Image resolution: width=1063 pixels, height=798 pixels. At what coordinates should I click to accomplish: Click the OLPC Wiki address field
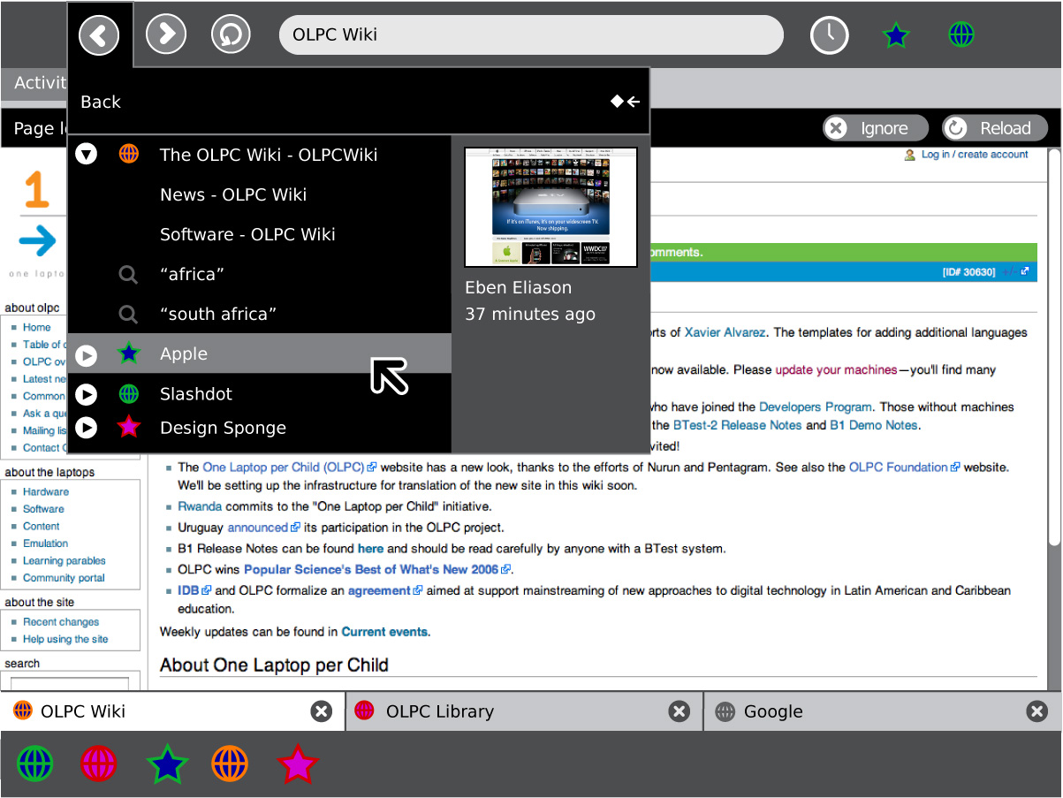pyautogui.click(x=530, y=35)
